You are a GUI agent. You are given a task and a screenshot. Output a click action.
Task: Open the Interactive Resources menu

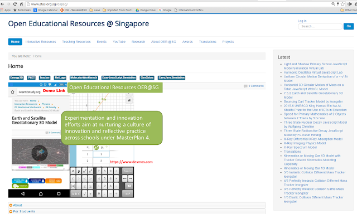41,42
